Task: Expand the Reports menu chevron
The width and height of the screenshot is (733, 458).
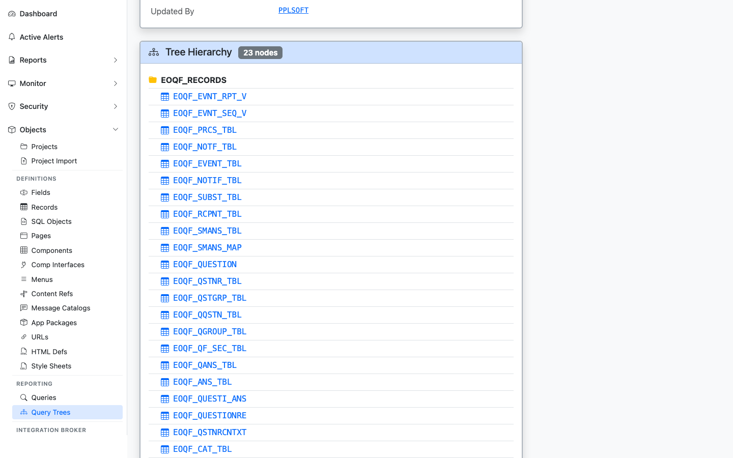Action: 116,60
